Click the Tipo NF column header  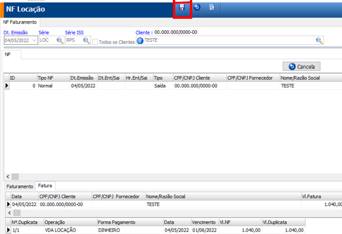(53, 78)
